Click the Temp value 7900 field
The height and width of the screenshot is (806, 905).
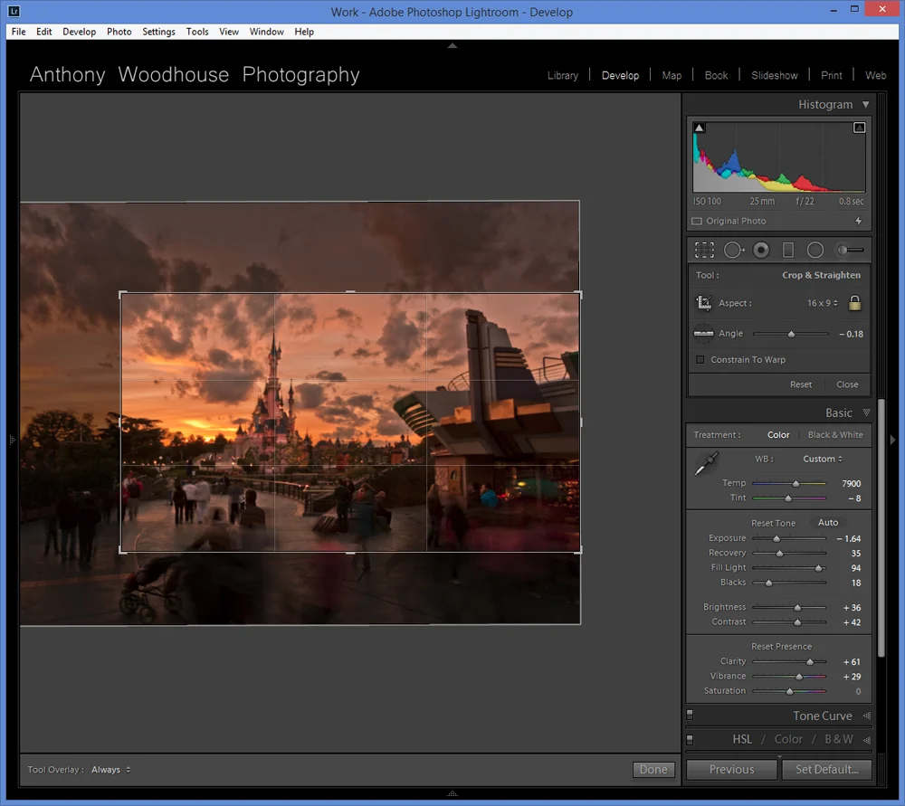[851, 483]
